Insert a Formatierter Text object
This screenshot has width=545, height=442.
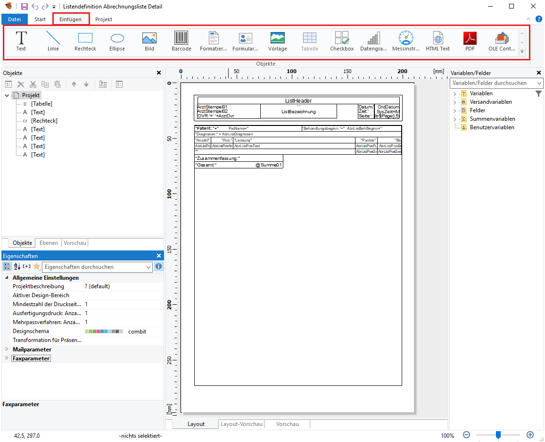[214, 41]
